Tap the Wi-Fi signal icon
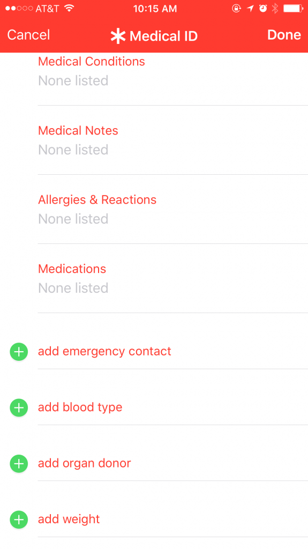The image size is (308, 549). coord(69,9)
